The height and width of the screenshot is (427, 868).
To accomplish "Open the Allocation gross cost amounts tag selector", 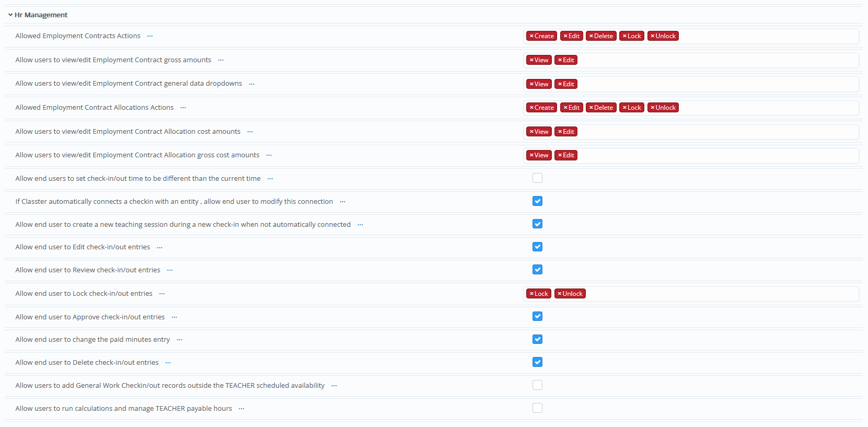I will [x=716, y=155].
